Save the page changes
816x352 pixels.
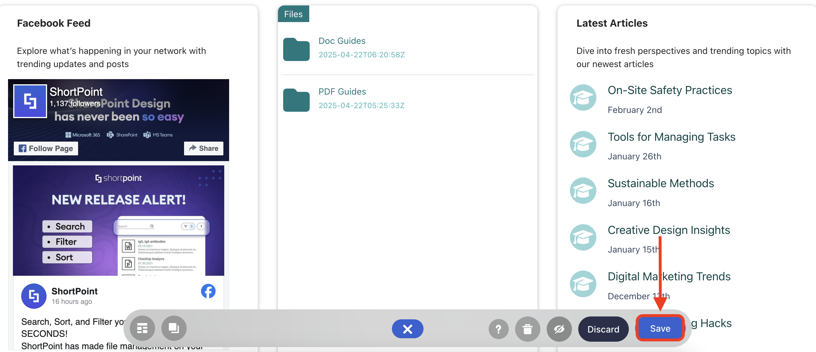[x=660, y=328]
